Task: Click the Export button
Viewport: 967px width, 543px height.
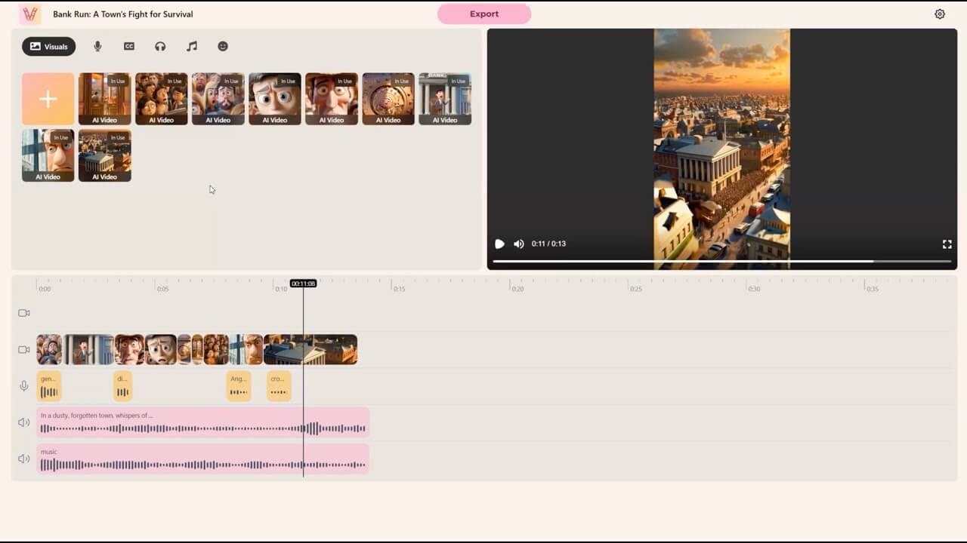Action: [484, 14]
